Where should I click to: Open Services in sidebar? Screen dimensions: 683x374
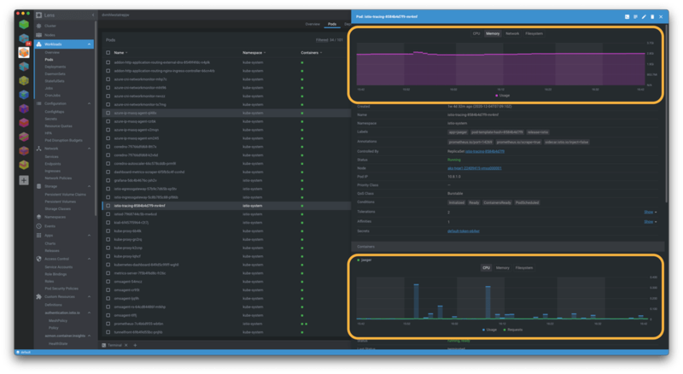[x=51, y=156]
